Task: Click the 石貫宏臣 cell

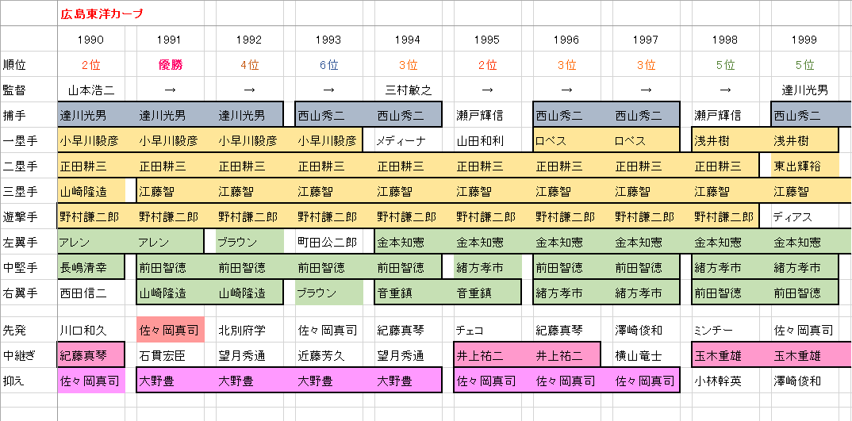Action: point(170,356)
